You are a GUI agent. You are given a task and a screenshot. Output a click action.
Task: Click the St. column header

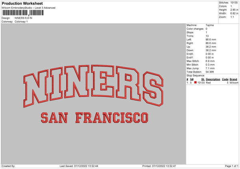point(203,79)
